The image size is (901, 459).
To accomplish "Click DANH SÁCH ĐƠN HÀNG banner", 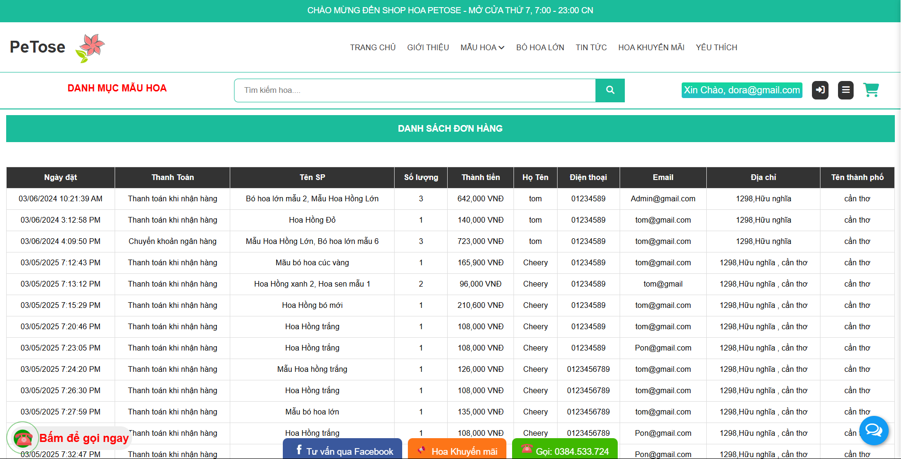I will pyautogui.click(x=450, y=128).
